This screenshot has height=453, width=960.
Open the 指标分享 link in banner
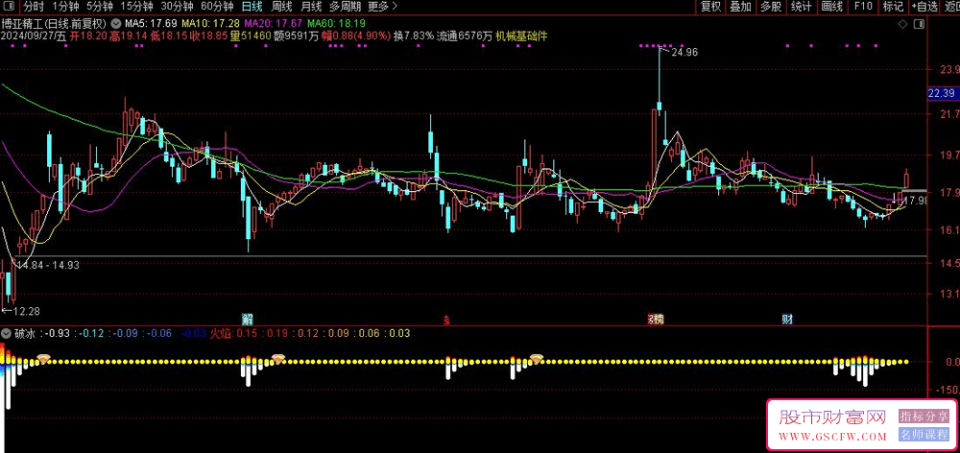[x=924, y=417]
